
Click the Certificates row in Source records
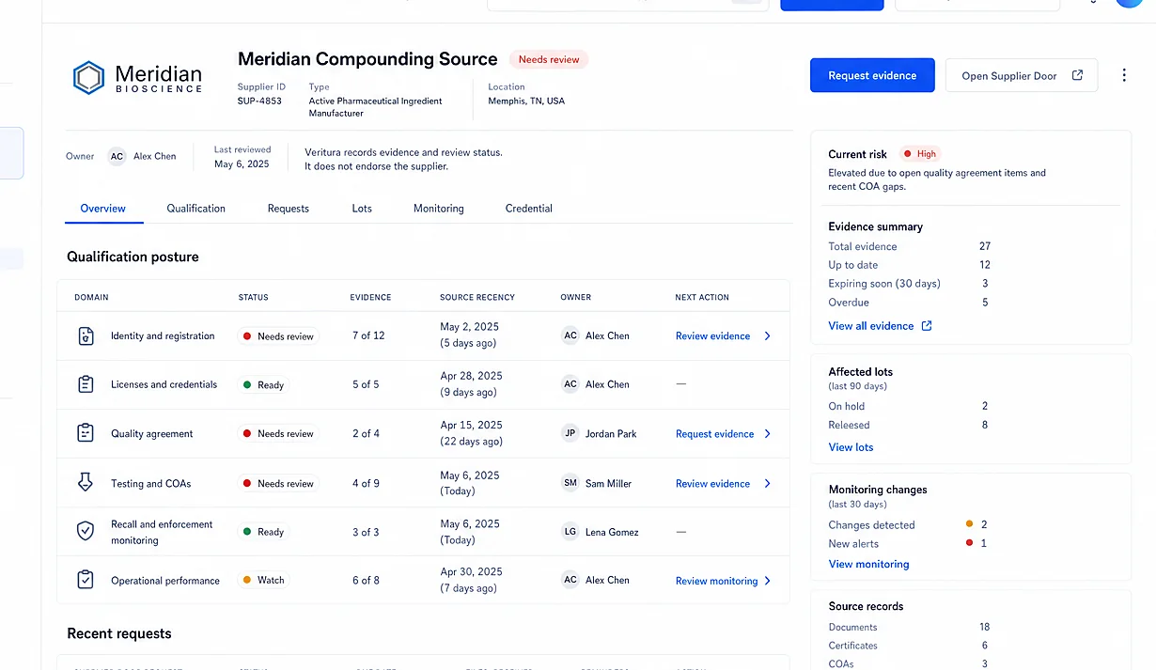pos(908,646)
